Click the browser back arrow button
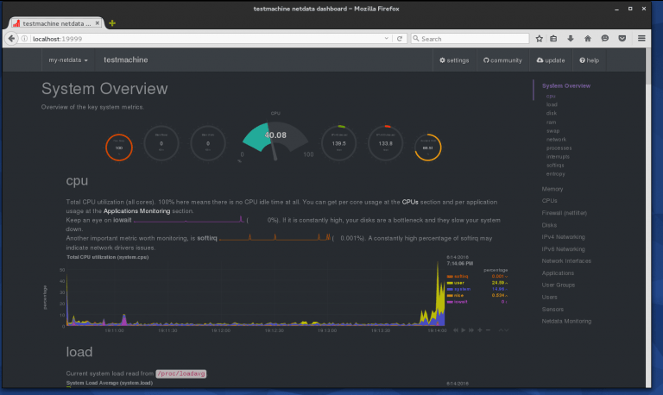The width and height of the screenshot is (663, 395). [12, 39]
